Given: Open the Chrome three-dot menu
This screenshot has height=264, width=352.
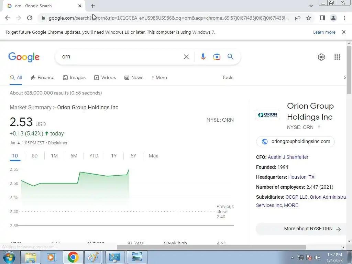Looking at the screenshot, I should click(344, 18).
